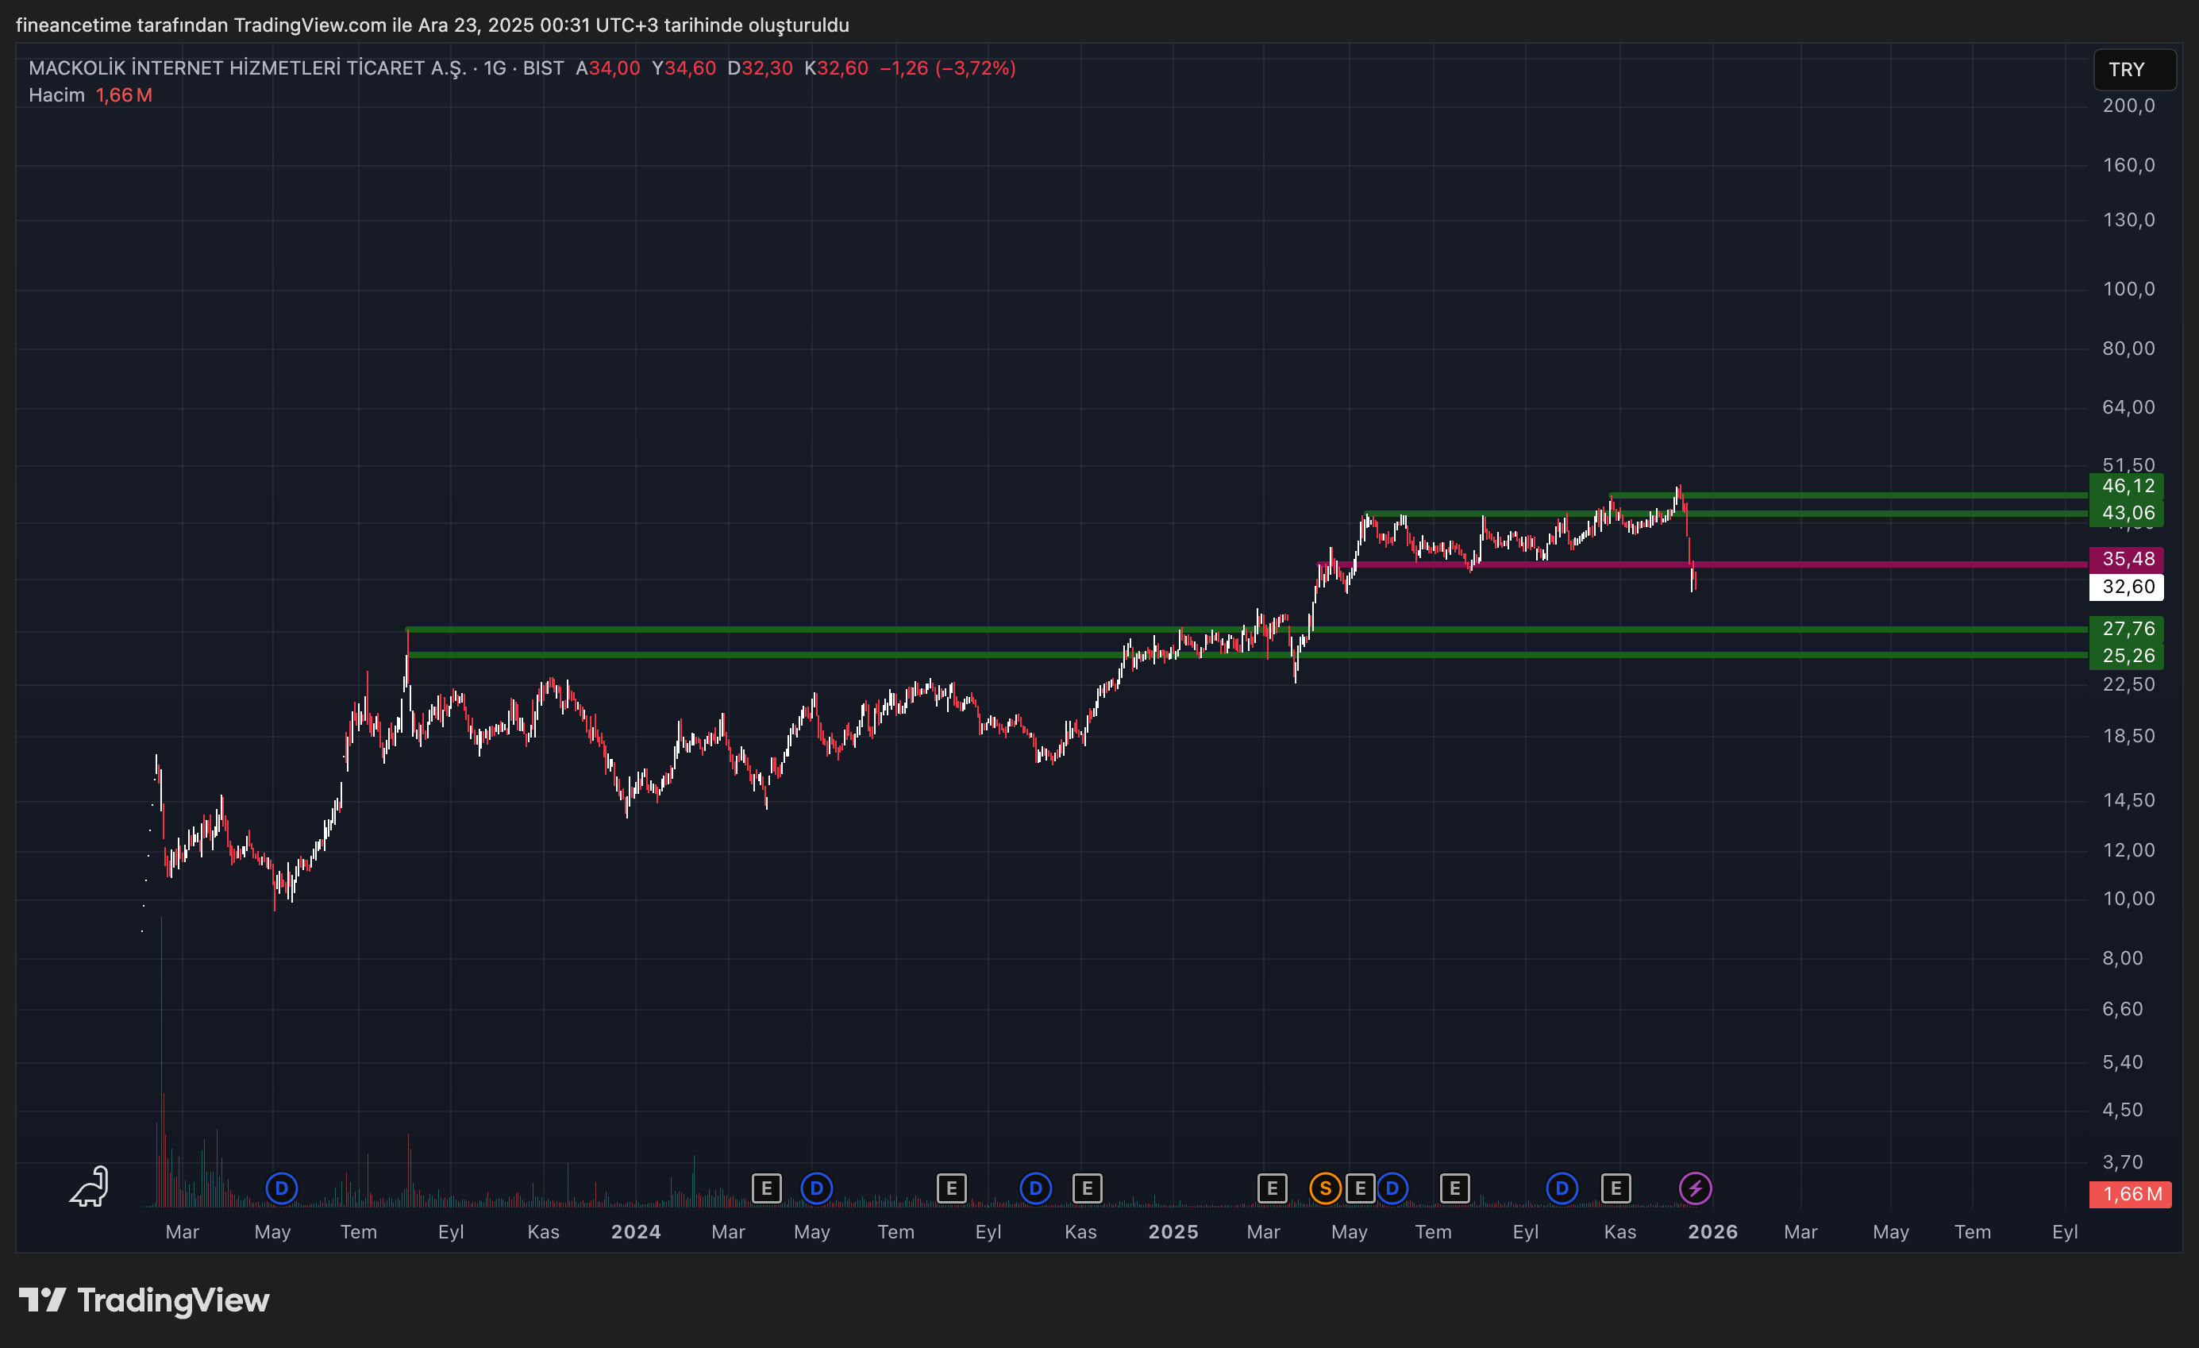
Task: Click the earnings E marker above March 2025
Action: coord(1272,1188)
